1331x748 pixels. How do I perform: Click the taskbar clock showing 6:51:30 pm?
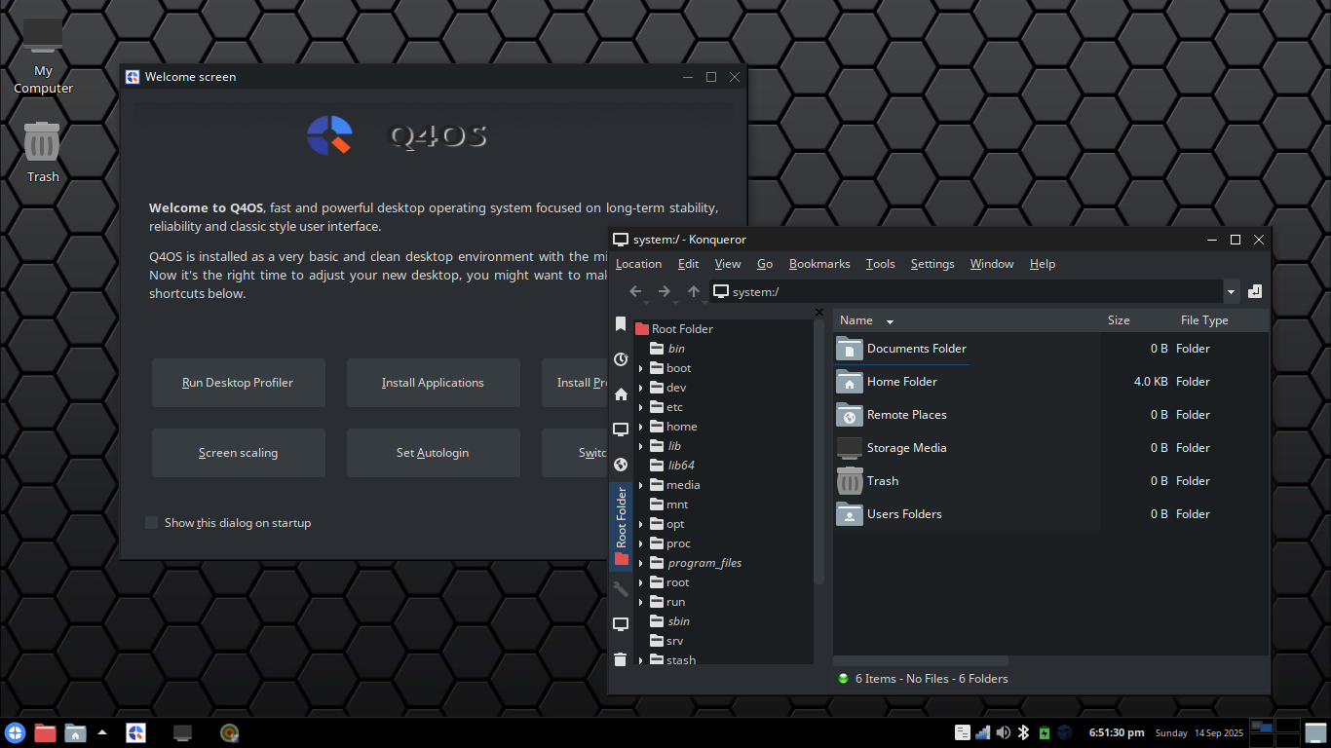1117,732
